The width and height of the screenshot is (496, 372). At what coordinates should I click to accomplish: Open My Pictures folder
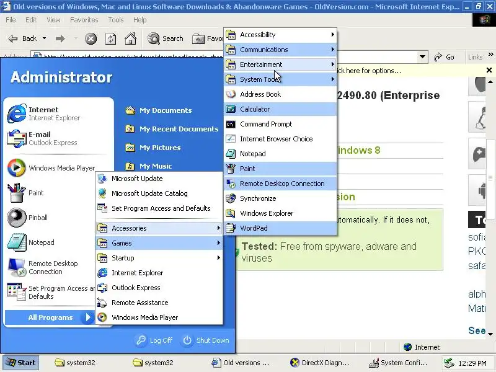click(x=153, y=148)
